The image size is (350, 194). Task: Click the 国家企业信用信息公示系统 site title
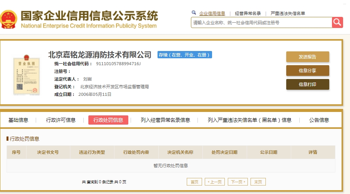tap(89, 16)
